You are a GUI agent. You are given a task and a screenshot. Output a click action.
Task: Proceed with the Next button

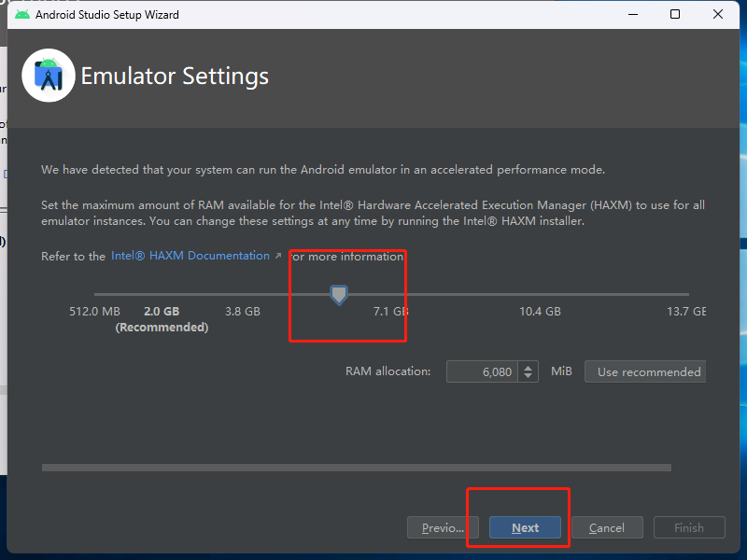(525, 528)
